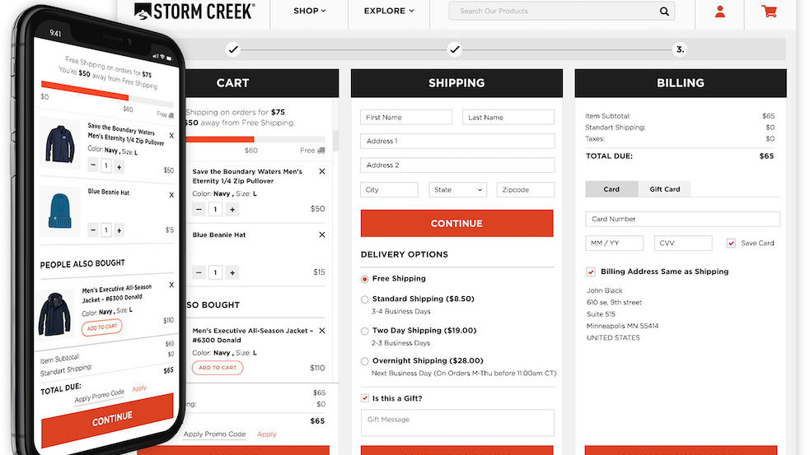Image resolution: width=810 pixels, height=455 pixels.
Task: Tap blue beanie thumbnail on phone
Action: 60,211
